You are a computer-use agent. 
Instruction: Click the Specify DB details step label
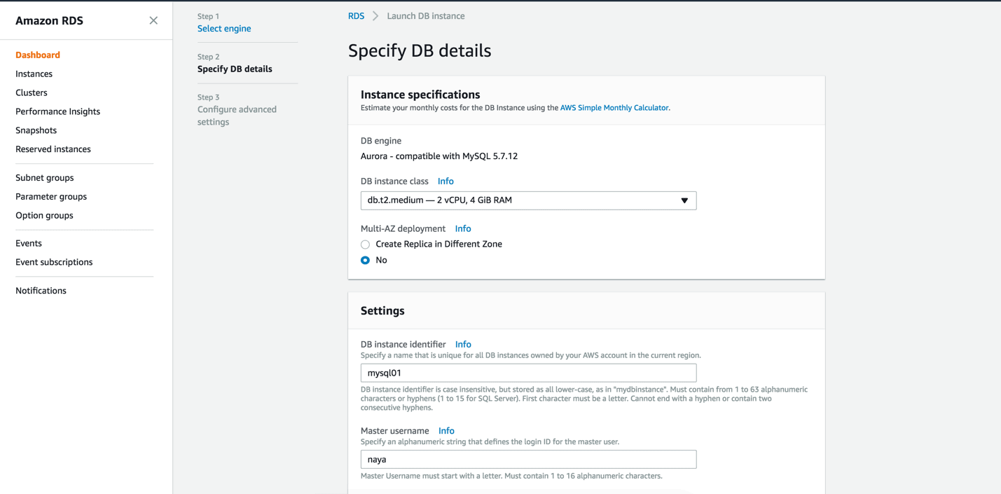235,69
